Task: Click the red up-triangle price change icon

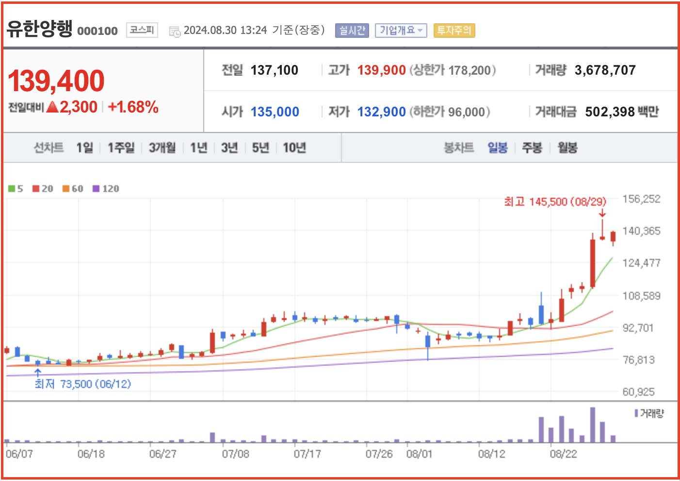Action: tap(52, 107)
